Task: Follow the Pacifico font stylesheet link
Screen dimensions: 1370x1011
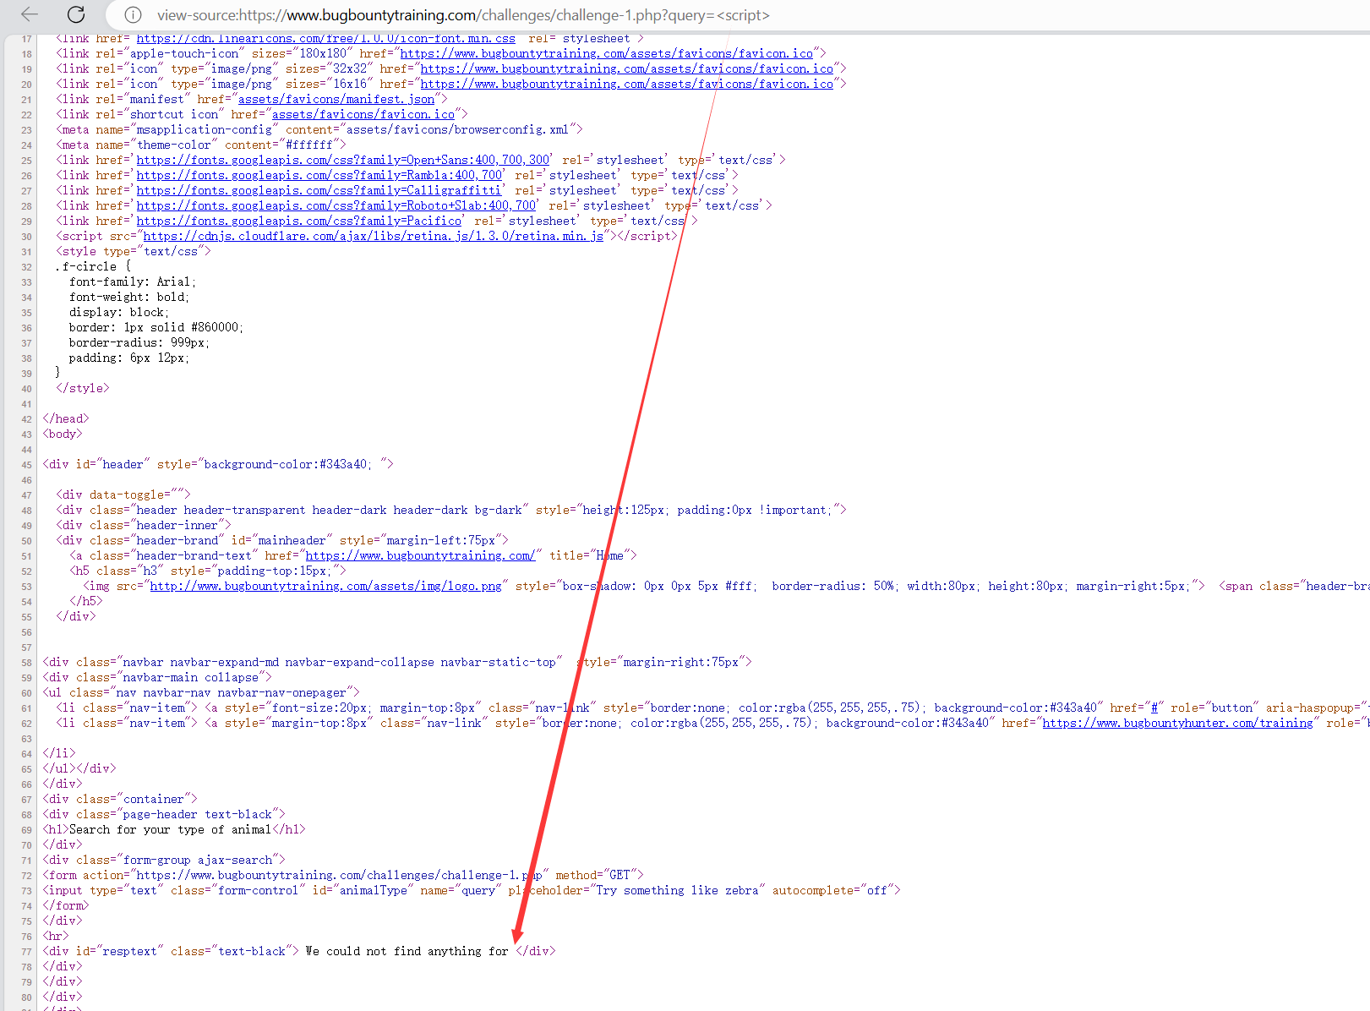Action: pyautogui.click(x=298, y=221)
